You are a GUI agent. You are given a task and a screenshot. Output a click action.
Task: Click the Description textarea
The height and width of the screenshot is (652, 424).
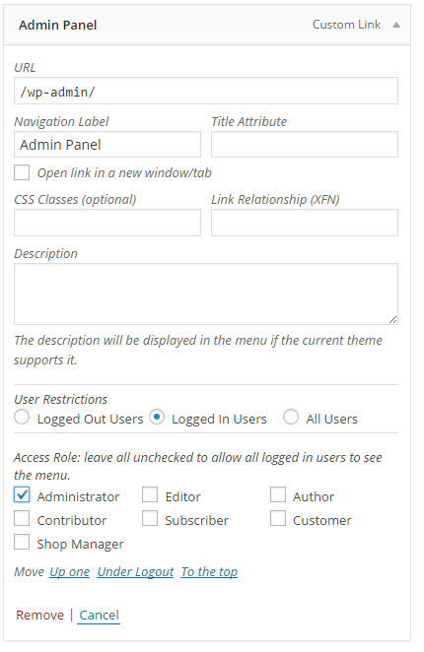(206, 293)
